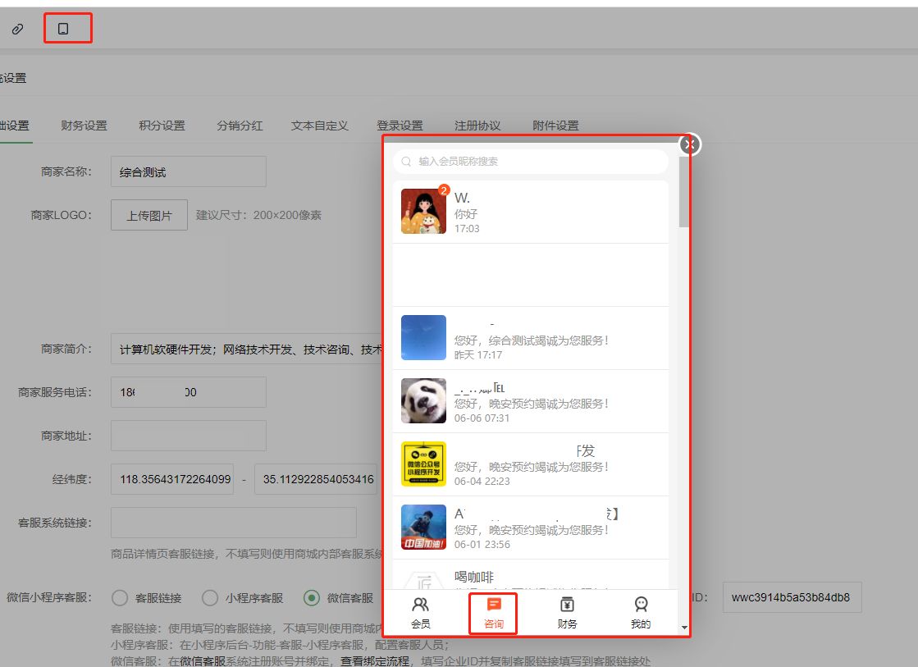Viewport: 918px width, 667px height.
Task: Click the scroll down arrow in popup
Action: (x=684, y=628)
